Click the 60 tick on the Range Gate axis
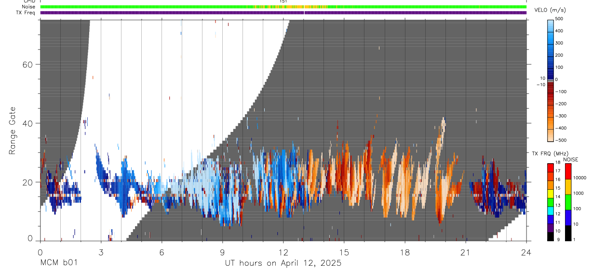The width and height of the screenshot is (592, 273). [x=28, y=65]
